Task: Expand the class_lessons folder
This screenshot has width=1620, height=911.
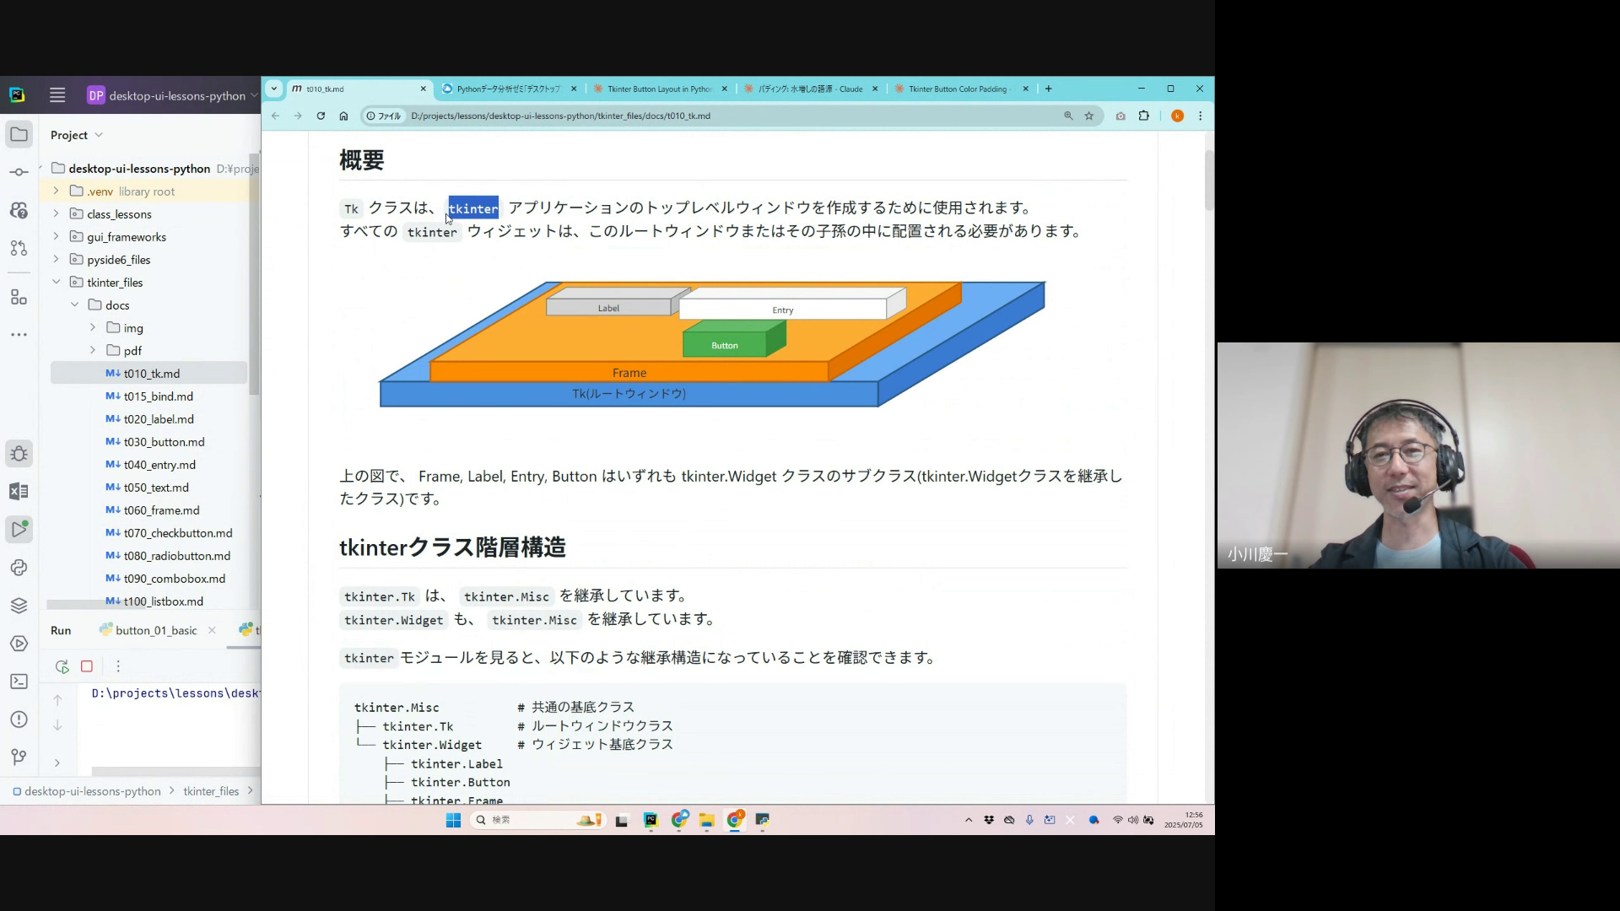Action: pos(56,214)
